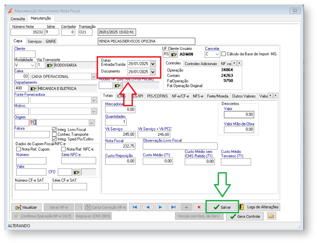
Task: Click Vincula com Req. de Serv. button
Action: tap(199, 216)
